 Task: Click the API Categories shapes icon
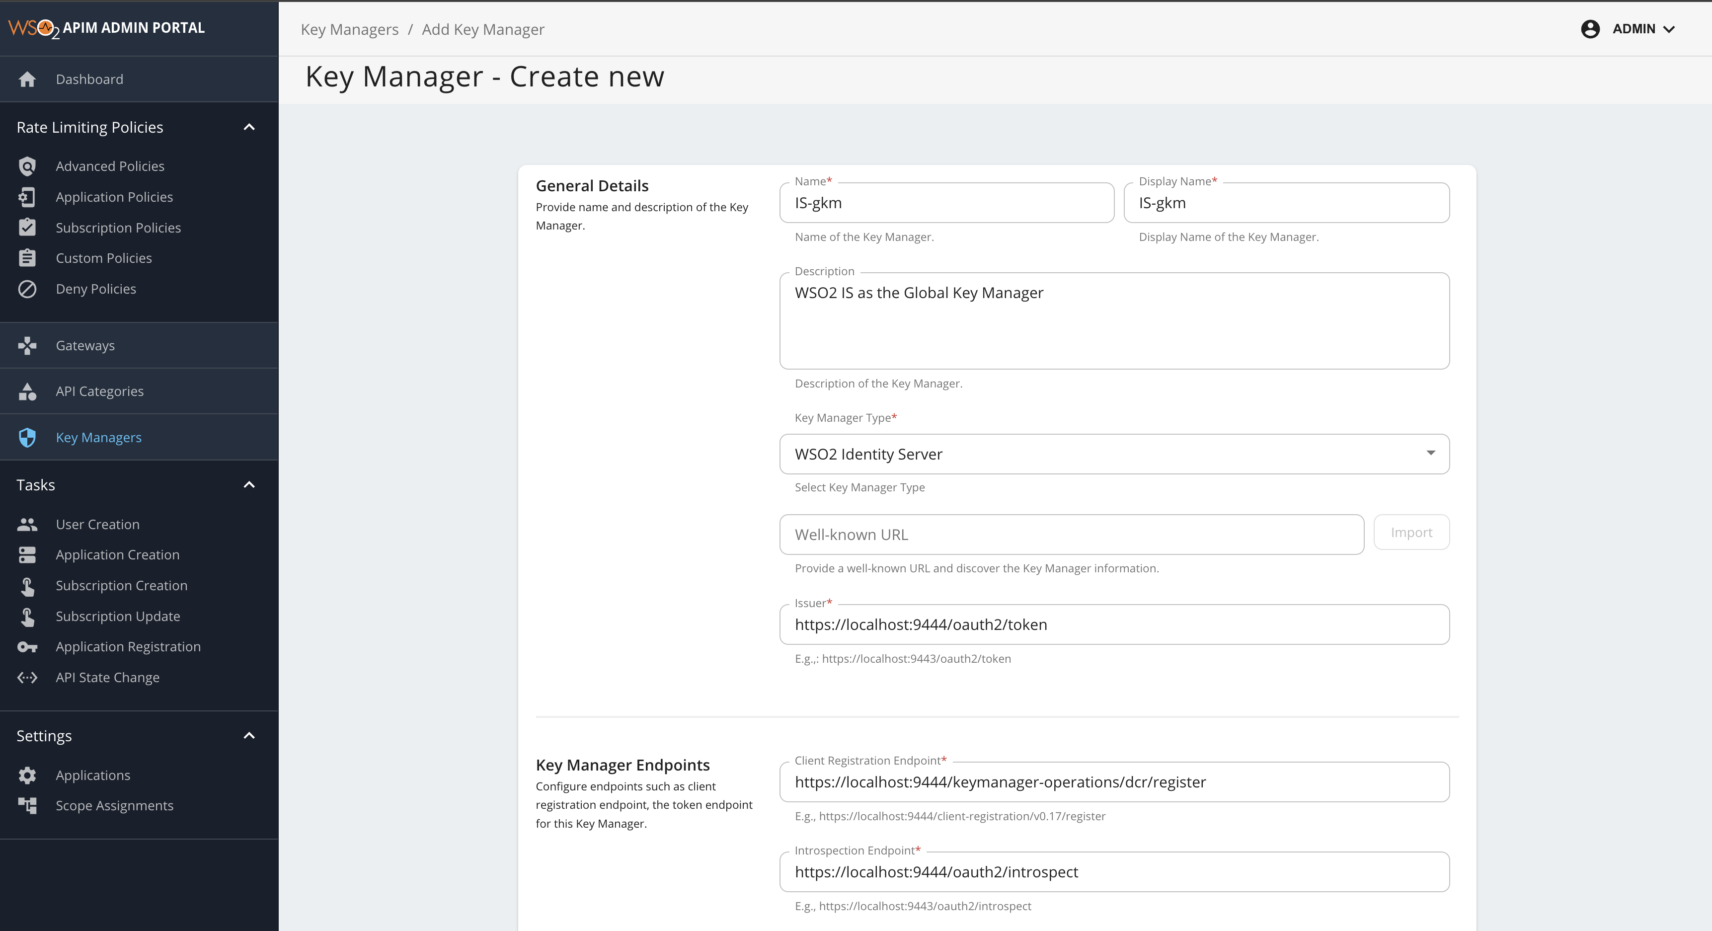click(27, 391)
